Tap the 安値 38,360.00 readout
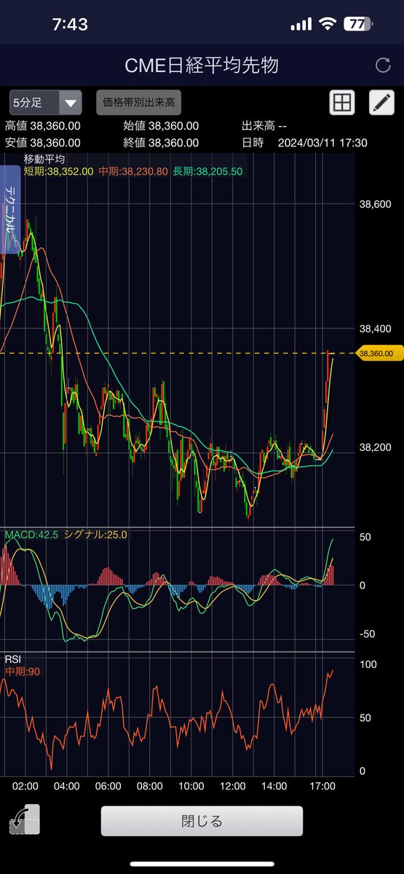 point(43,143)
